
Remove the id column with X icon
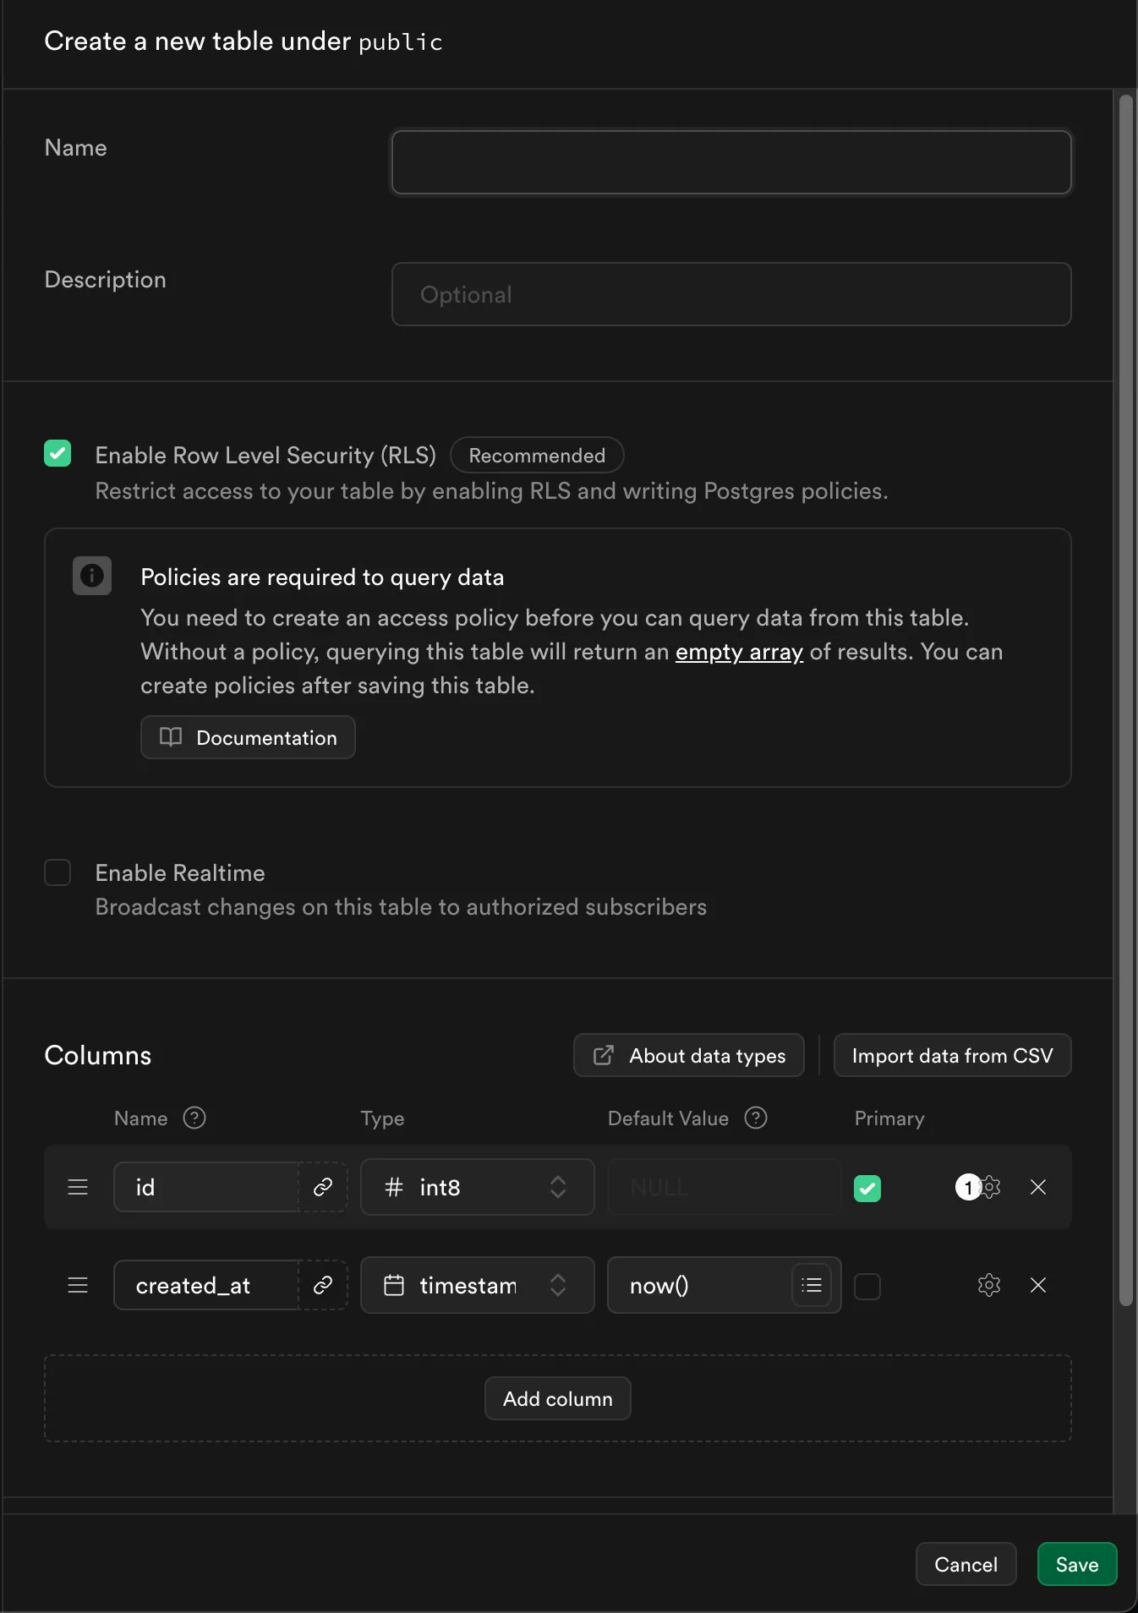pos(1038,1187)
